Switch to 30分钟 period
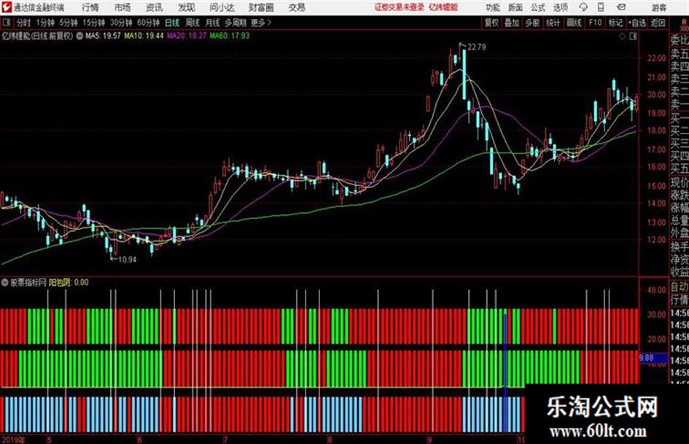This screenshot has height=444, width=689. [x=121, y=23]
